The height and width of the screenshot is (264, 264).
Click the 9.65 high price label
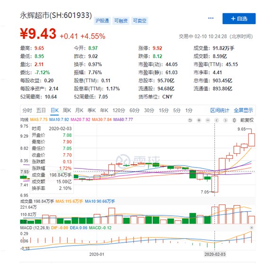[241, 129]
